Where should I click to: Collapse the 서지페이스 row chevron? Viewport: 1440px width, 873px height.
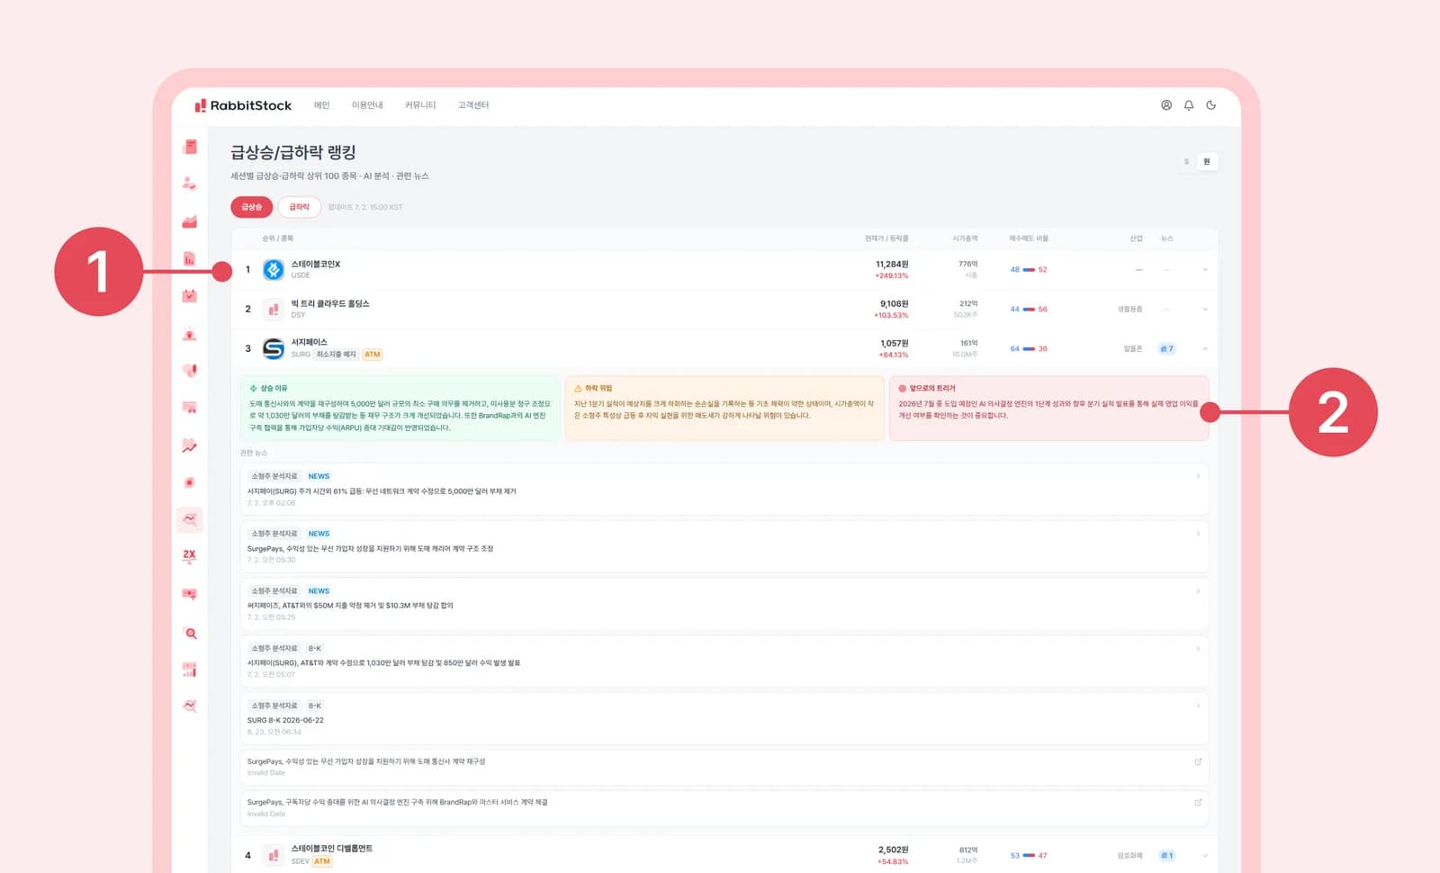tap(1204, 348)
